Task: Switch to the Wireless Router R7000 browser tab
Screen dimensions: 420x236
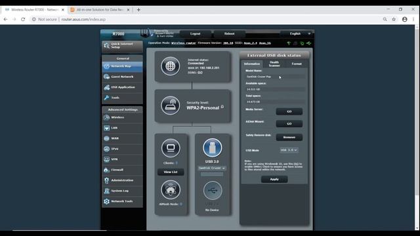Action: click(34, 10)
